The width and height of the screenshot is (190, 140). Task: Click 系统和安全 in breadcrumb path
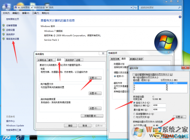point(39,7)
